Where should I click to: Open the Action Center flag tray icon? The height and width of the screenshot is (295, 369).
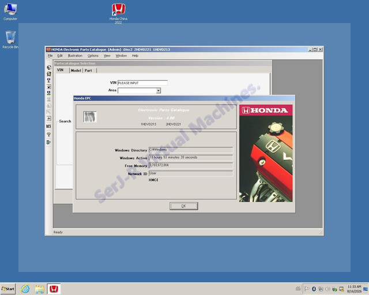[307, 289]
